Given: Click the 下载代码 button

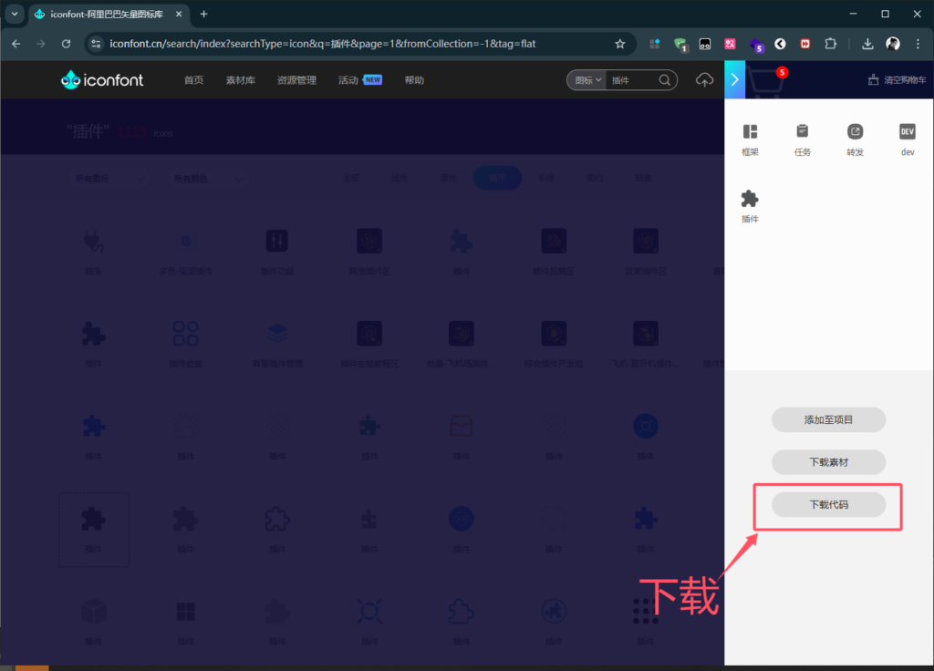Looking at the screenshot, I should pyautogui.click(x=828, y=504).
